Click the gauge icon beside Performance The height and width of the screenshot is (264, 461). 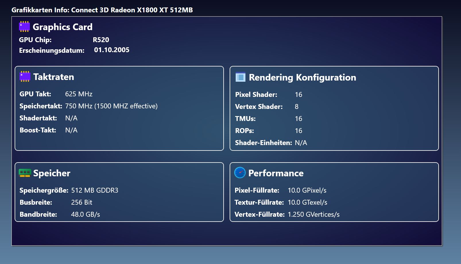click(240, 173)
